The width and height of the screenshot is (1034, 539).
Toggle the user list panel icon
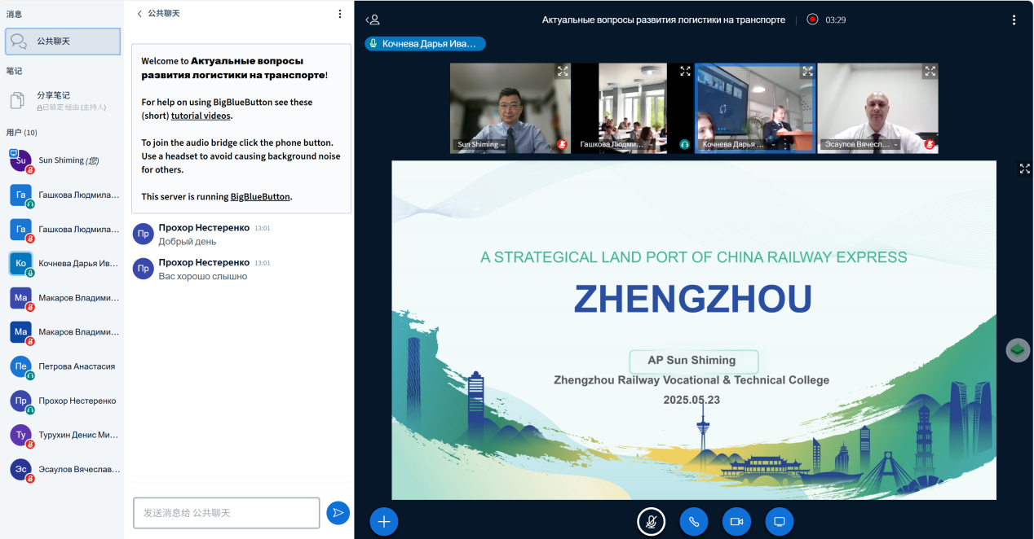pos(373,20)
